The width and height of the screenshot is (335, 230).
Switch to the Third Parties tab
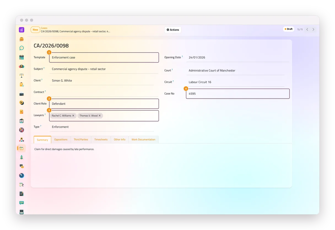click(81, 139)
